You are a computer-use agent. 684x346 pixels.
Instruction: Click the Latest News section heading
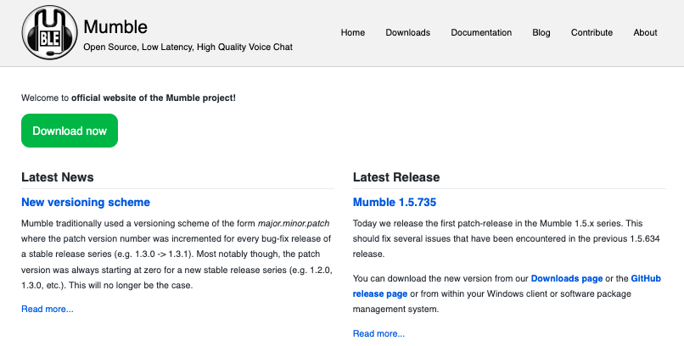[x=58, y=177]
